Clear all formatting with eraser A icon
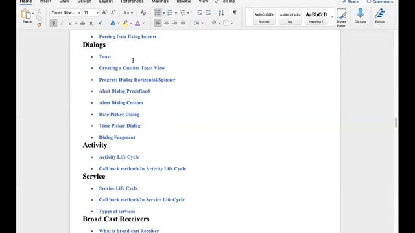This screenshot has width=415, height=233. pos(143,13)
